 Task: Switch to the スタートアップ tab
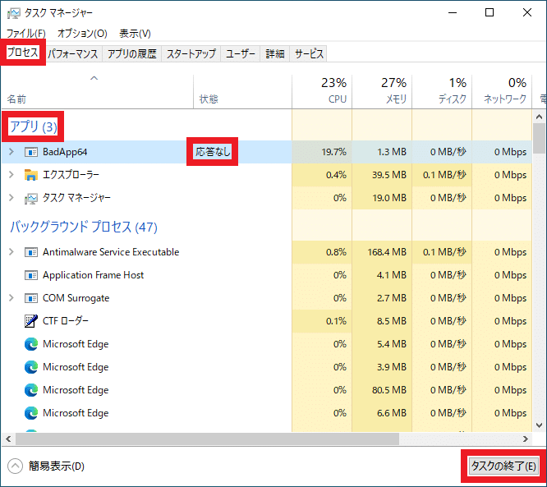191,54
